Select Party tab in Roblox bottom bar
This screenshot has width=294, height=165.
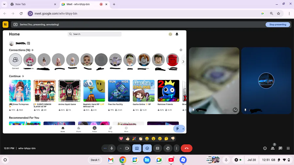pos(110,129)
